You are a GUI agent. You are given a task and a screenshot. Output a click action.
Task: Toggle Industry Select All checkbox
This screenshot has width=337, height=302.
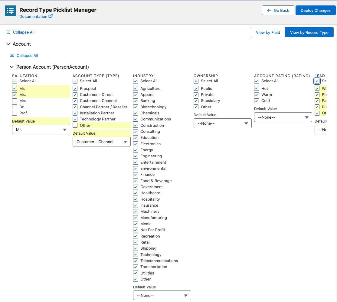tap(136, 81)
